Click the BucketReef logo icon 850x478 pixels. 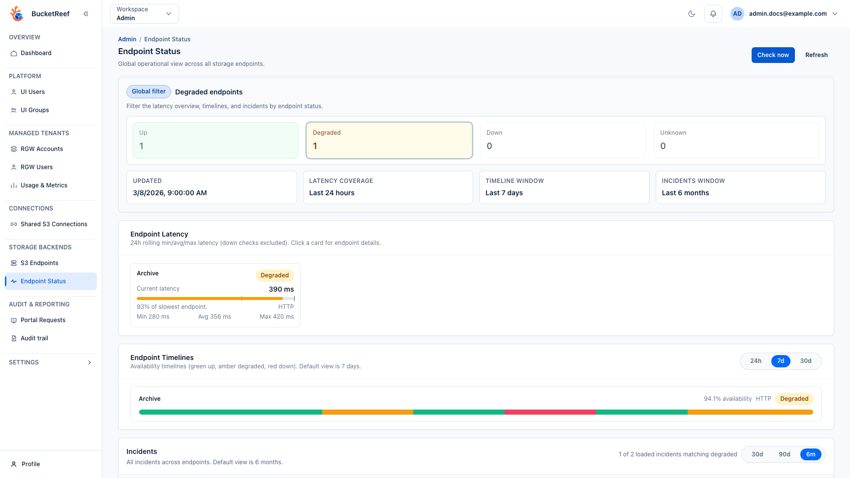click(17, 14)
